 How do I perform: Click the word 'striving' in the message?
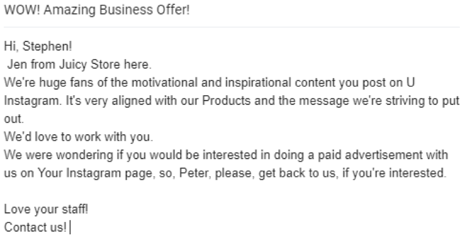tap(405, 101)
